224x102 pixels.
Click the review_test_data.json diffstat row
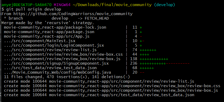[x=79, y=68]
